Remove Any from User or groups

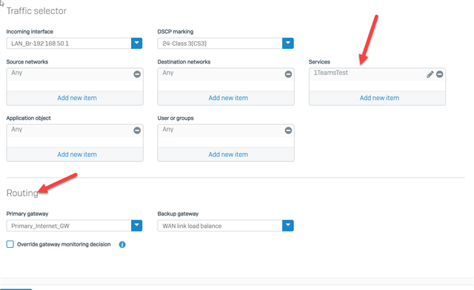click(x=288, y=130)
